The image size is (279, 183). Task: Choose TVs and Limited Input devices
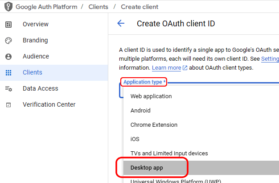point(201,153)
